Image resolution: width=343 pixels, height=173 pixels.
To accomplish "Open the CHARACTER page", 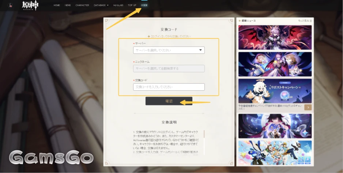I will coord(82,5).
